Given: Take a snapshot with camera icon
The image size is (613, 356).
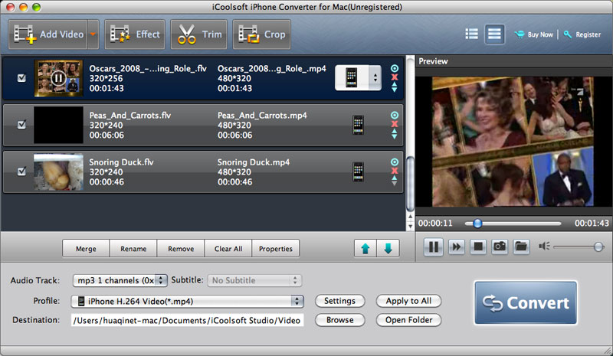Looking at the screenshot, I should pyautogui.click(x=500, y=247).
